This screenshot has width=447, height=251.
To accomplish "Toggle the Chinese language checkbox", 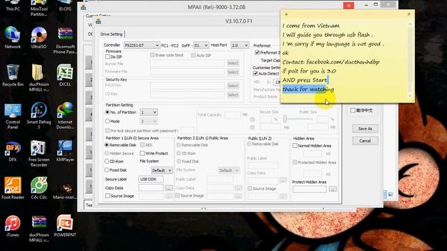I will (x=353, y=110).
